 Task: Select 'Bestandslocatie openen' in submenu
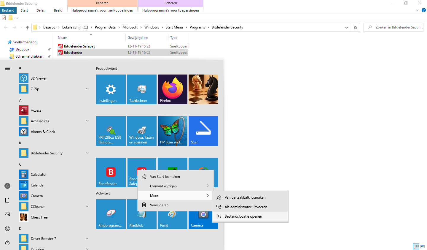[x=243, y=216]
